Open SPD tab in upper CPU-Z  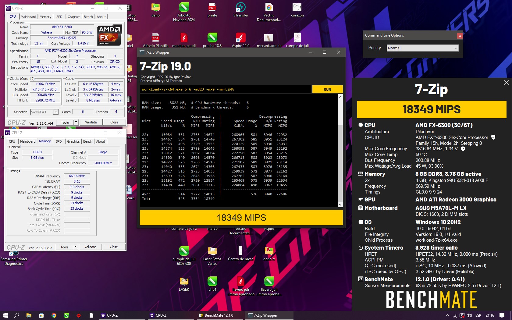[59, 17]
